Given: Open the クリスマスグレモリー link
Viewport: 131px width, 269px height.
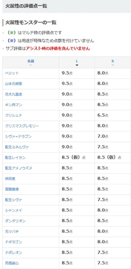Looking at the screenshot, I should 22,126.
